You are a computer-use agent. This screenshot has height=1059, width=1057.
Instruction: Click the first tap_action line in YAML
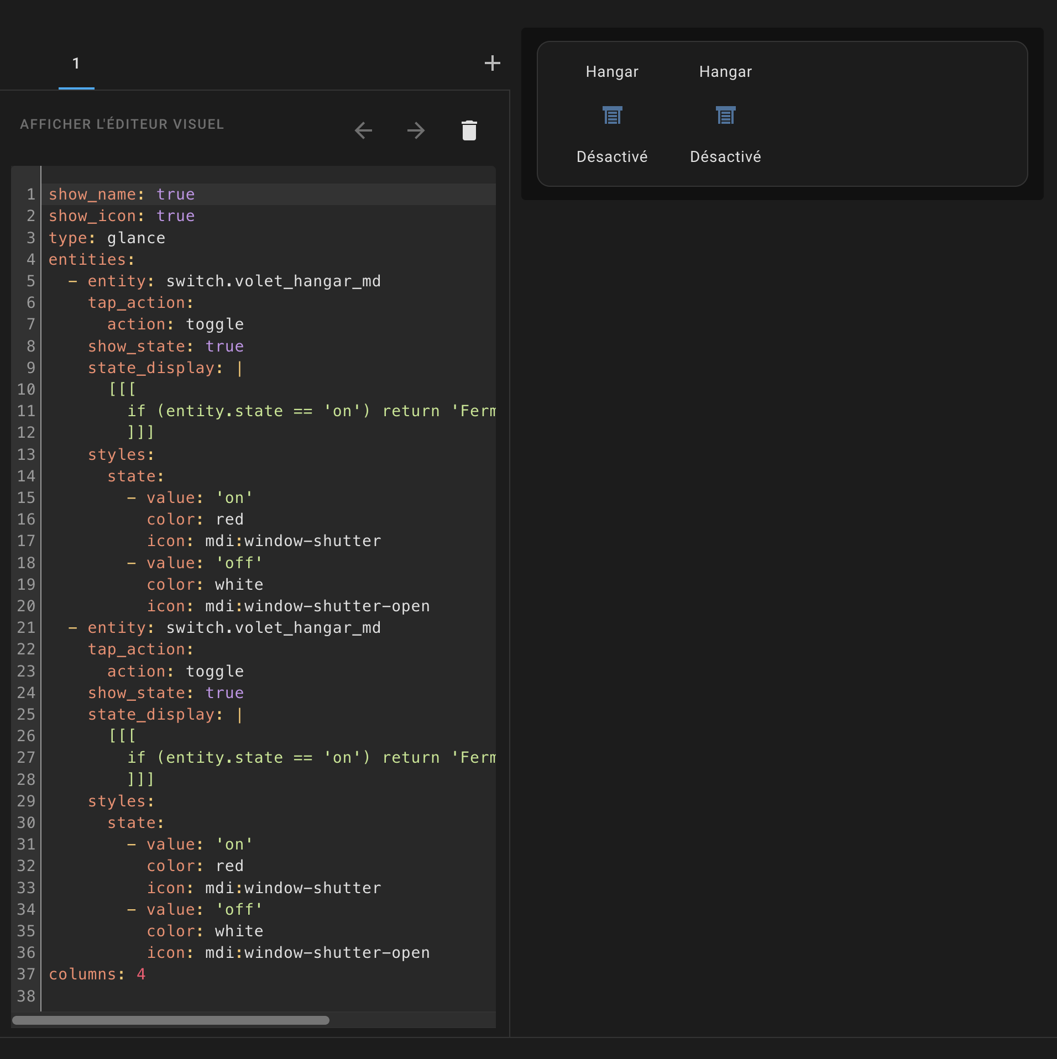point(140,302)
